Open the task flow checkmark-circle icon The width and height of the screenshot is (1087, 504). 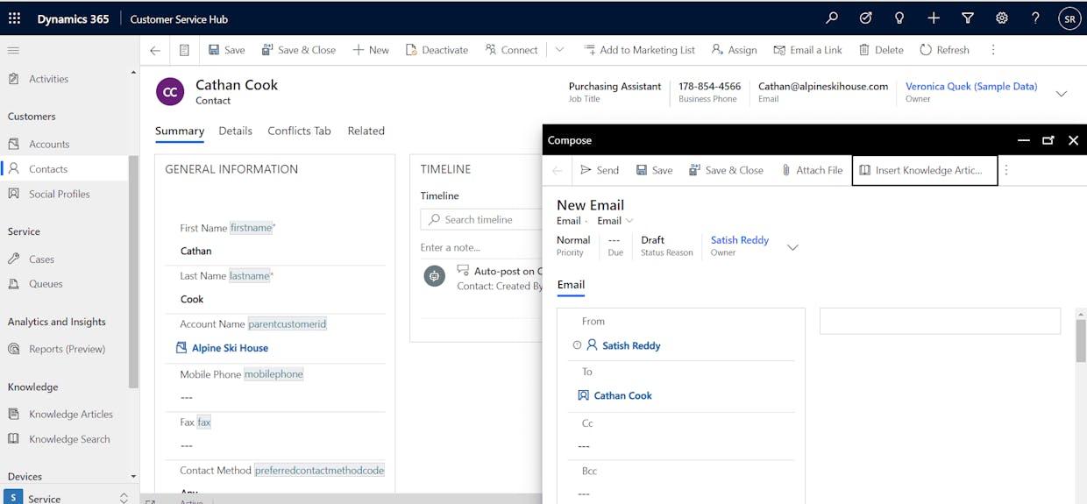[x=865, y=18]
